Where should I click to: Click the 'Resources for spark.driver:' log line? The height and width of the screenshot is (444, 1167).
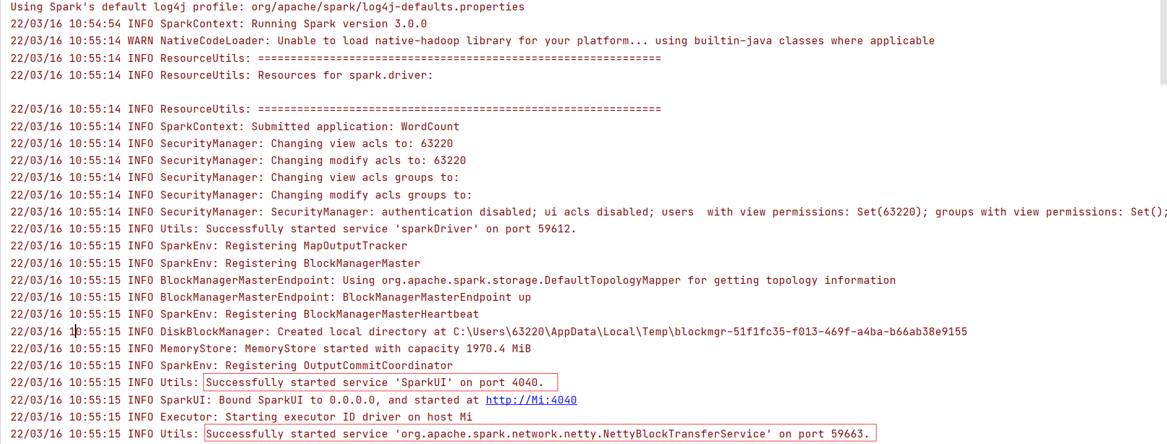pos(221,76)
